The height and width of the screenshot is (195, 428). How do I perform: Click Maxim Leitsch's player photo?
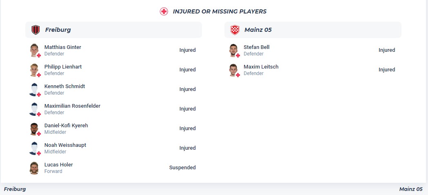pos(233,69)
